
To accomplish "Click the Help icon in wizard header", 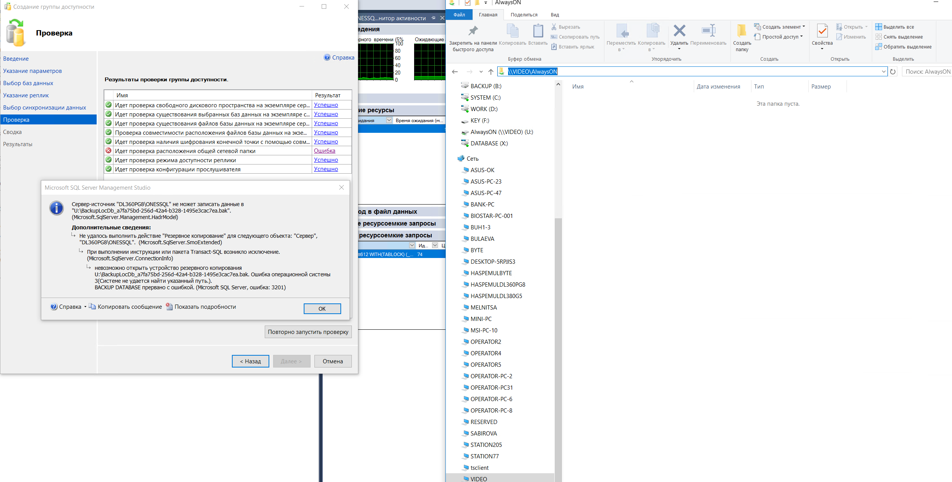I will 327,58.
